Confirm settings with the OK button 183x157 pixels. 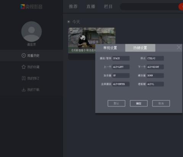139,103
